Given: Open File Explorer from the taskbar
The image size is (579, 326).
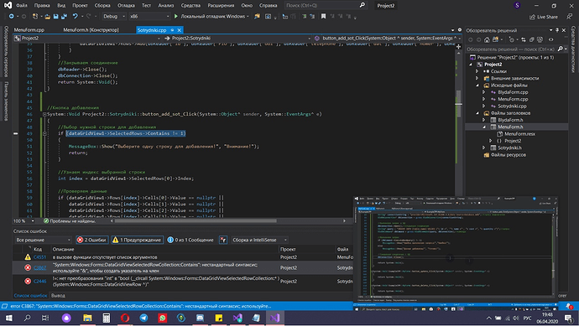Looking at the screenshot, I should (87, 318).
